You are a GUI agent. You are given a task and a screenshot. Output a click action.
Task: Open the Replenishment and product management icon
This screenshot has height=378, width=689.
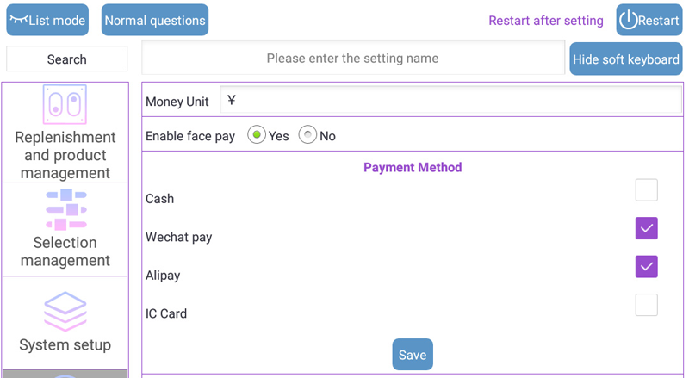click(65, 104)
